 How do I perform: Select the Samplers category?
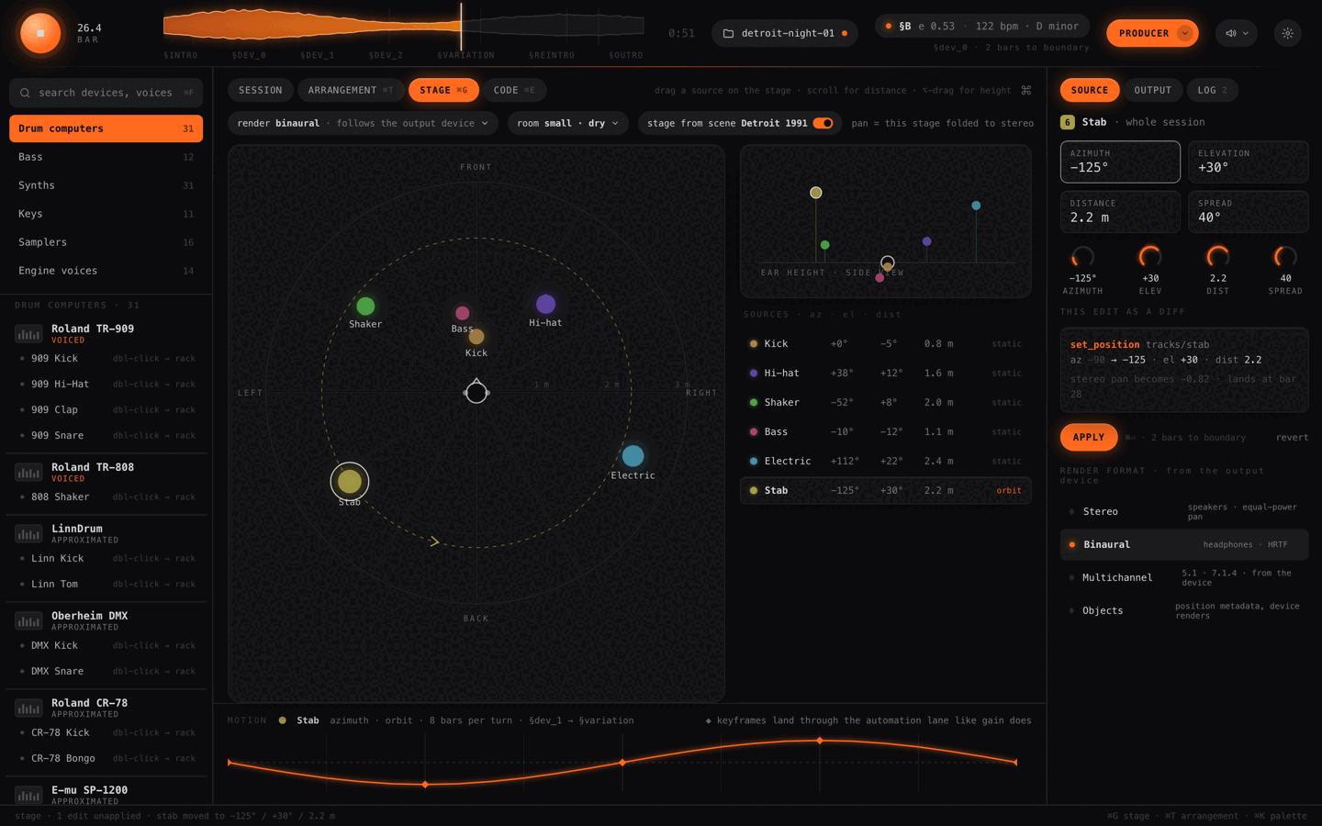[x=106, y=242]
